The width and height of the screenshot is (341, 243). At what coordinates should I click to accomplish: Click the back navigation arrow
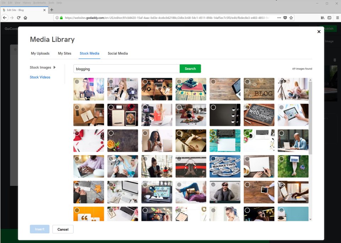click(x=5, y=17)
